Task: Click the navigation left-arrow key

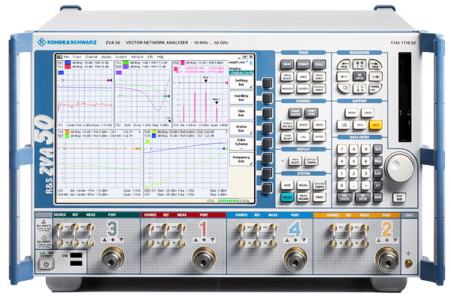Action: (x=344, y=76)
